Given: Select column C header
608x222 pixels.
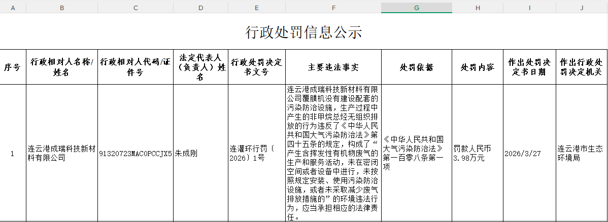Looking at the screenshot, I should [136, 8].
